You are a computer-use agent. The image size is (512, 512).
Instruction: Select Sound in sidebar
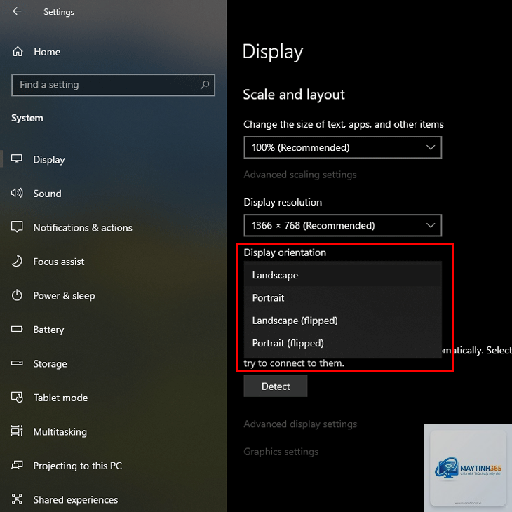click(x=48, y=194)
